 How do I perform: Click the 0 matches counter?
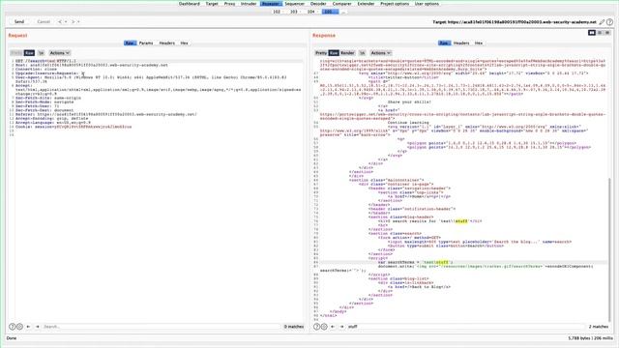(x=294, y=327)
